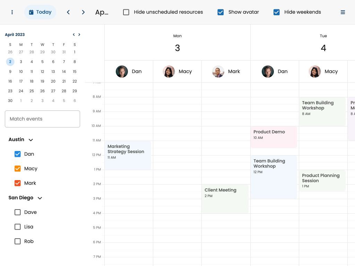Click Mark's avatar in Monday column

(x=218, y=71)
